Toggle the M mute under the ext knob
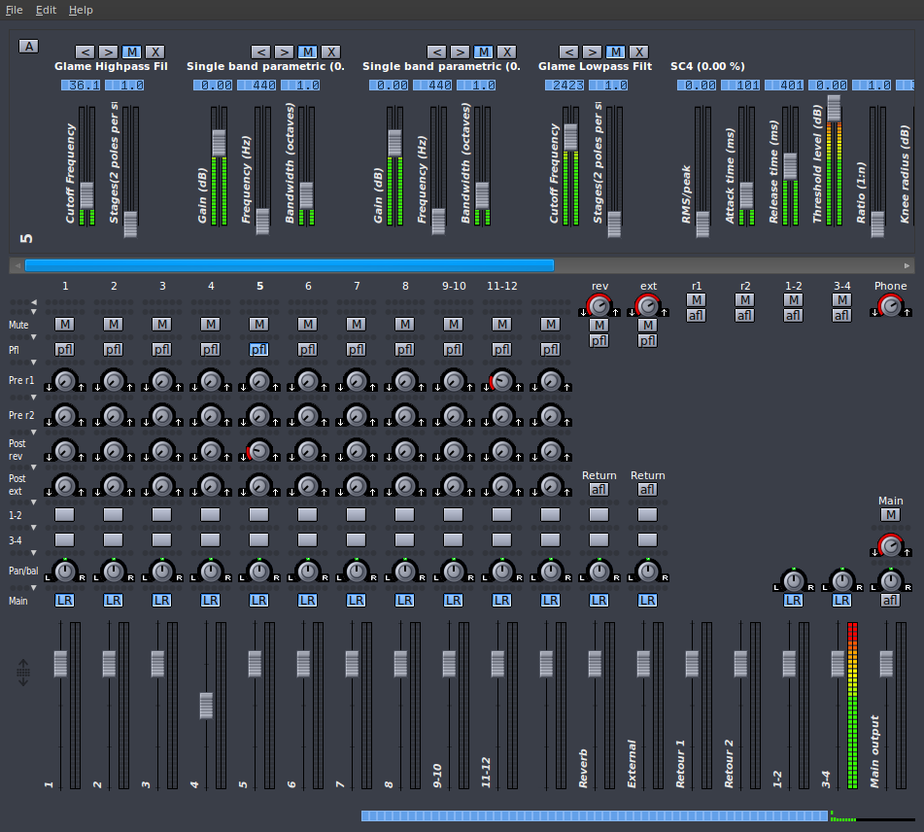This screenshot has height=832, width=924. pyautogui.click(x=648, y=326)
